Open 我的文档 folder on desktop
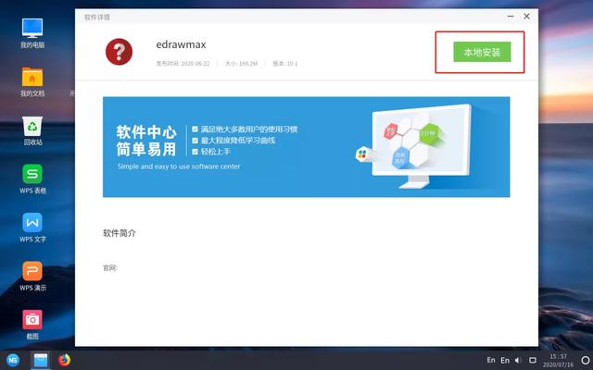 pyautogui.click(x=32, y=82)
